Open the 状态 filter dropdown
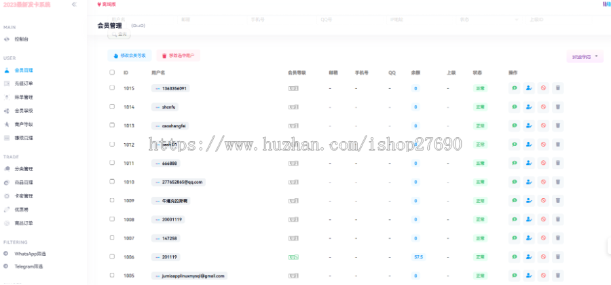611x285 pixels. tap(489, 20)
